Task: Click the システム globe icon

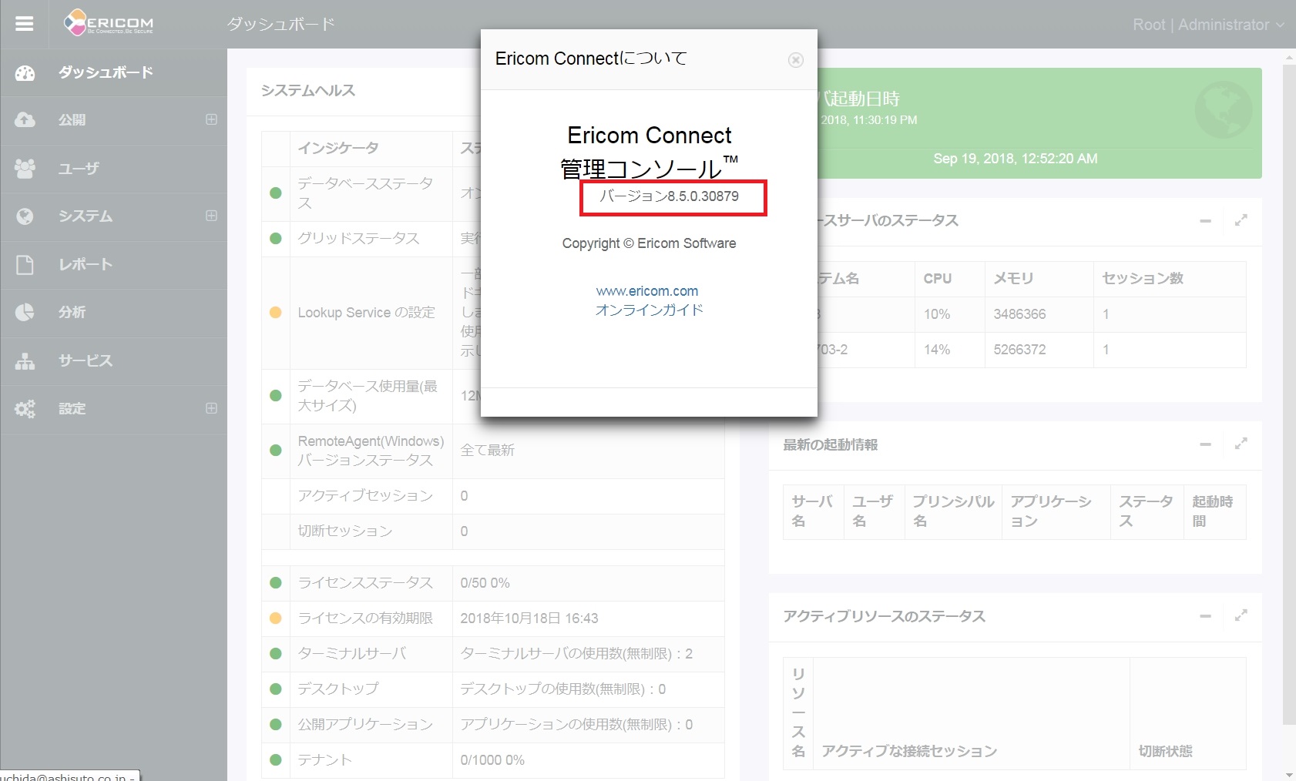Action: pyautogui.click(x=25, y=216)
